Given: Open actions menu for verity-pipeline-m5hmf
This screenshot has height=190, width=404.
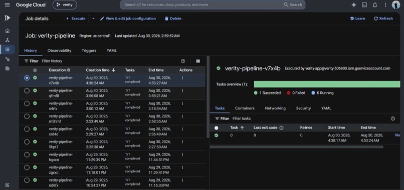Looking at the screenshot, I should (x=182, y=116).
